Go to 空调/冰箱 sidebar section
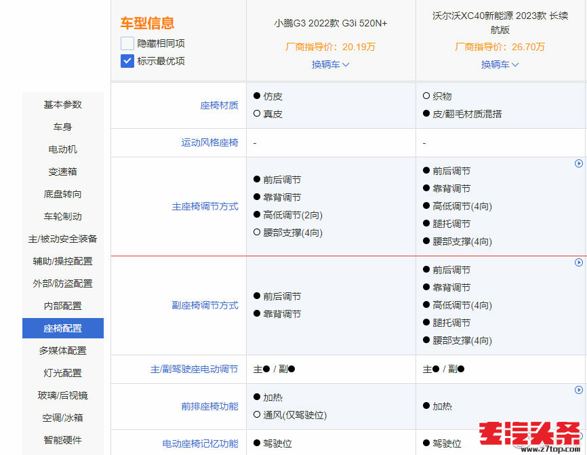 (63, 418)
